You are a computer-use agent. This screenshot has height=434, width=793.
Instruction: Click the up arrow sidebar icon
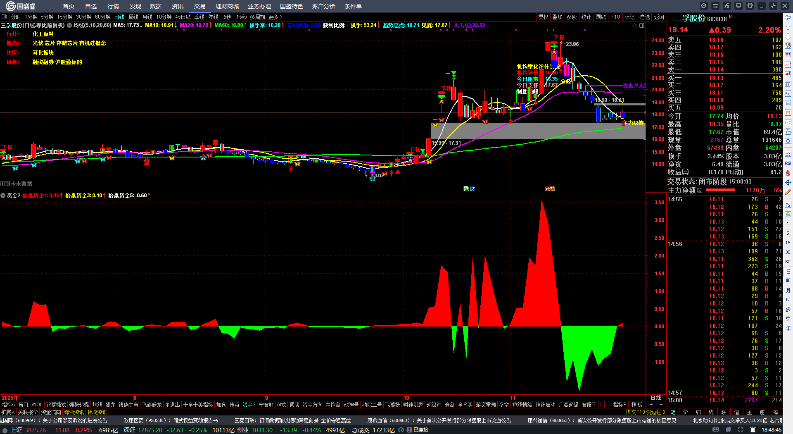pyautogui.click(x=788, y=27)
